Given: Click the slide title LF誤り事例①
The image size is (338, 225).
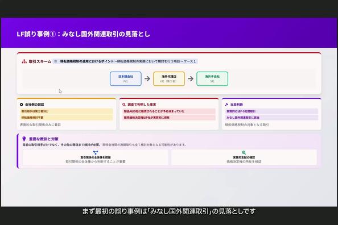Looking at the screenshot, I should [83, 34].
